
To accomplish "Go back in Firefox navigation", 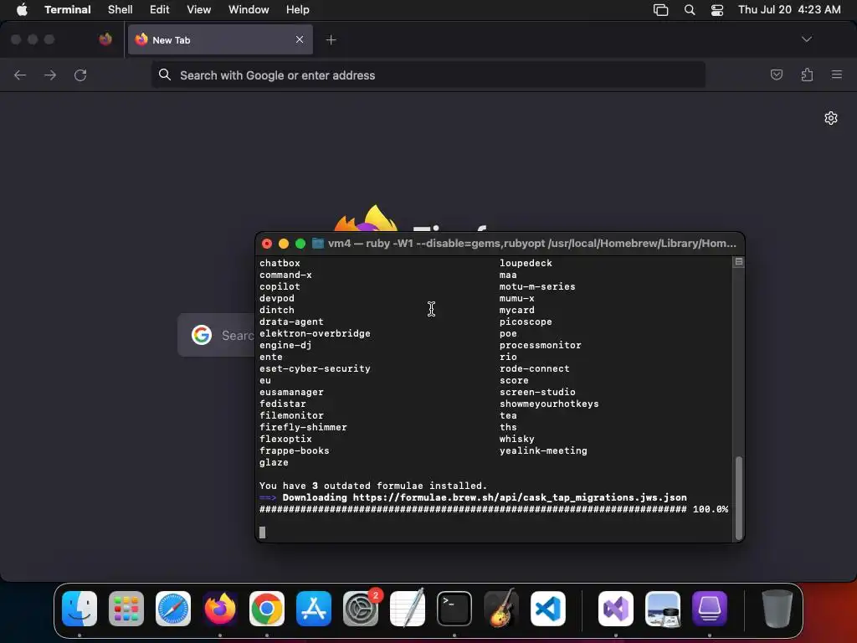I will [20, 75].
